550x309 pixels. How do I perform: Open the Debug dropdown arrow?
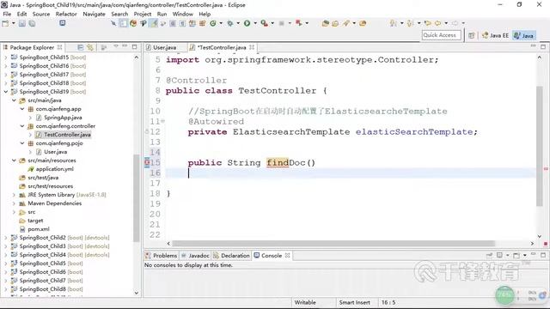238,23
